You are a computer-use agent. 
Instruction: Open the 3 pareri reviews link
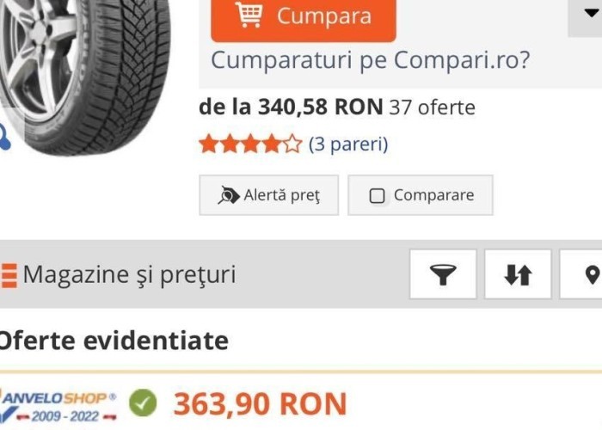(348, 144)
